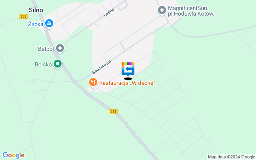Open the Google logo link
This screenshot has width=256, height=160.
(14, 155)
